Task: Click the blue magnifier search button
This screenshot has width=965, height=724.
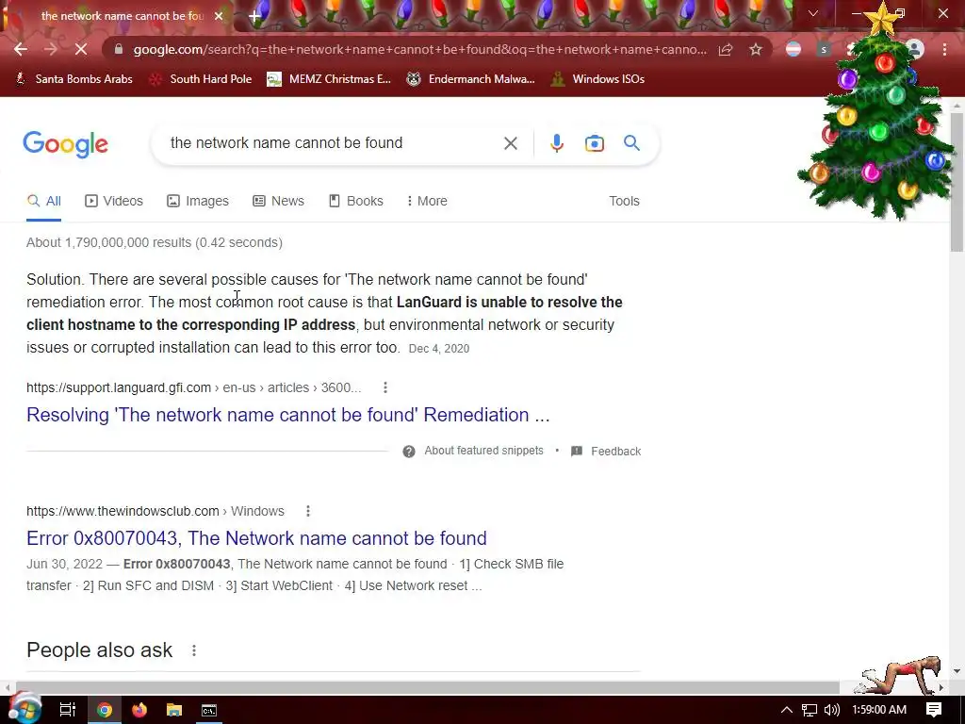Action: click(631, 143)
